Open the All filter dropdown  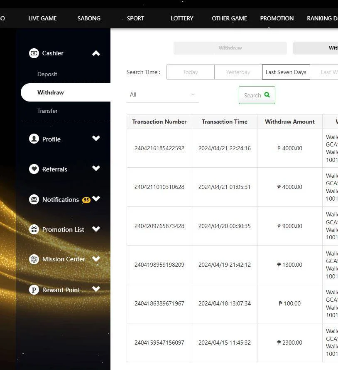(x=163, y=94)
